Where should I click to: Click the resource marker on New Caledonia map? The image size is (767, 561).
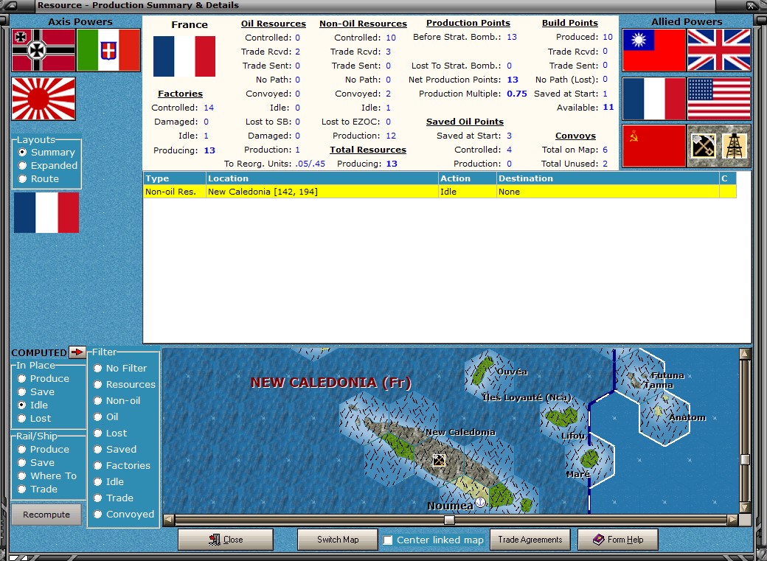[439, 460]
